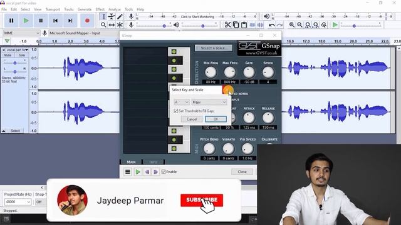Toggle the fourth GSnap piano key note
Viewport: 401px width, 225px height.
click(x=174, y=78)
